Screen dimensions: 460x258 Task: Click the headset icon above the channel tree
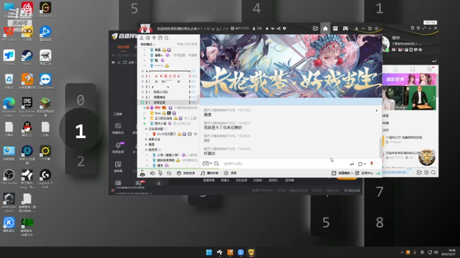[x=148, y=38]
